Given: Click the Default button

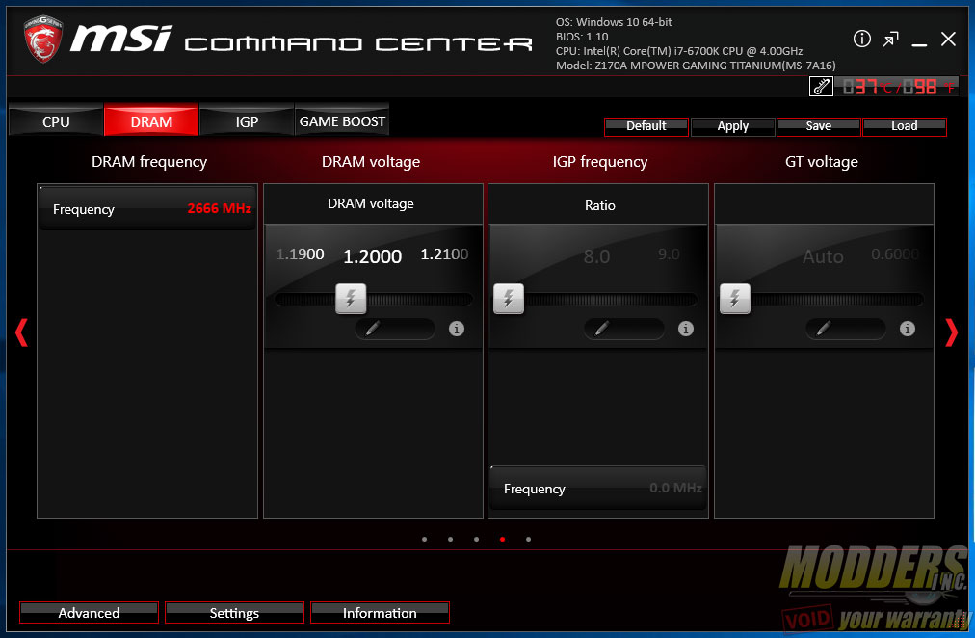Looking at the screenshot, I should pyautogui.click(x=646, y=126).
